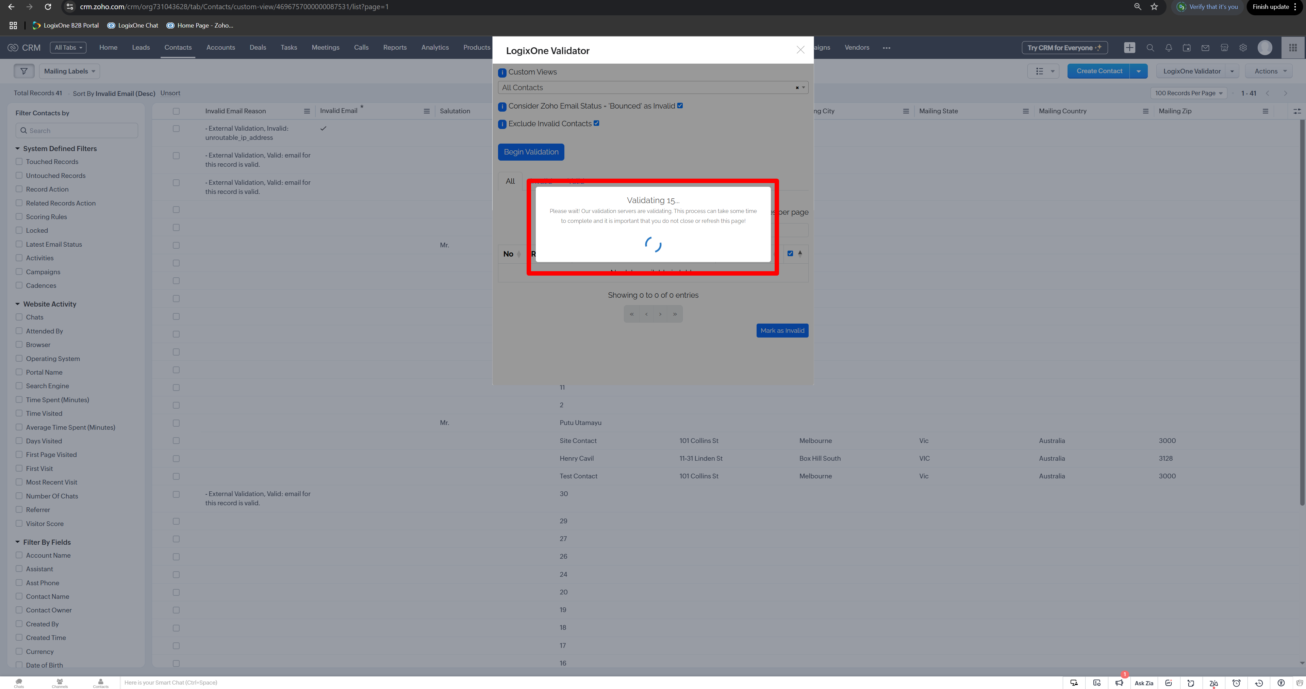Screen dimensions: 1306x689
Task: Open the list view type dropdown
Action: click(1043, 71)
